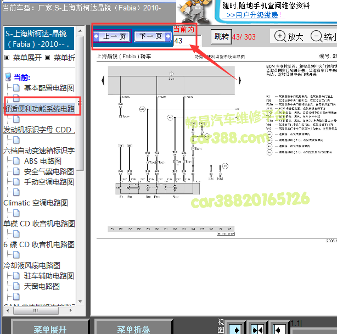The height and width of the screenshot is (334, 337).
Task: Select the S-上海斯柯达-晶锐 tree root
Action: click(x=40, y=38)
